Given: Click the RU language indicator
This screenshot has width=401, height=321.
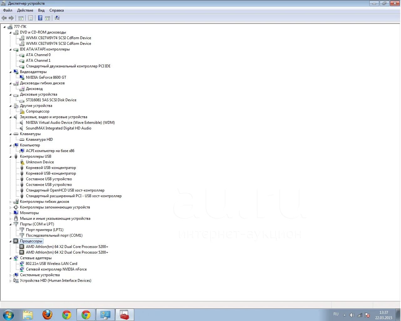Looking at the screenshot, I should 336,314.
